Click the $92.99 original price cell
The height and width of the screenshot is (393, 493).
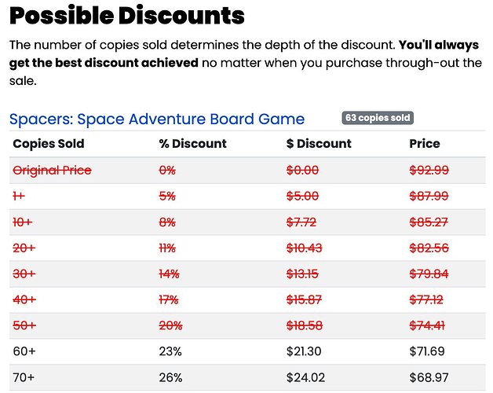coord(429,171)
